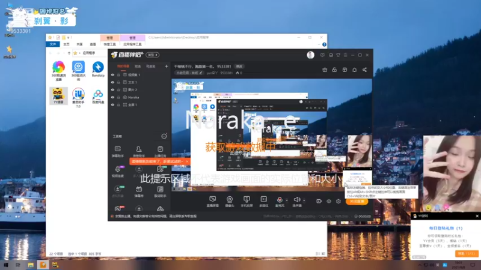This screenshot has height=270, width=481.
Task: Open the 视频连麦 microphone tool
Action: coord(117,172)
